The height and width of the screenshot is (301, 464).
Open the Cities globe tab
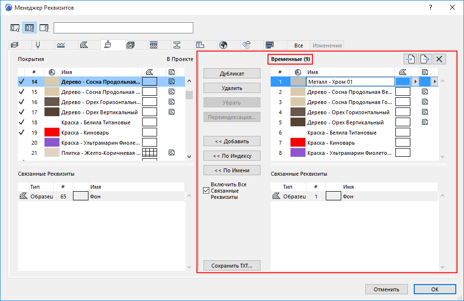pyautogui.click(x=223, y=45)
